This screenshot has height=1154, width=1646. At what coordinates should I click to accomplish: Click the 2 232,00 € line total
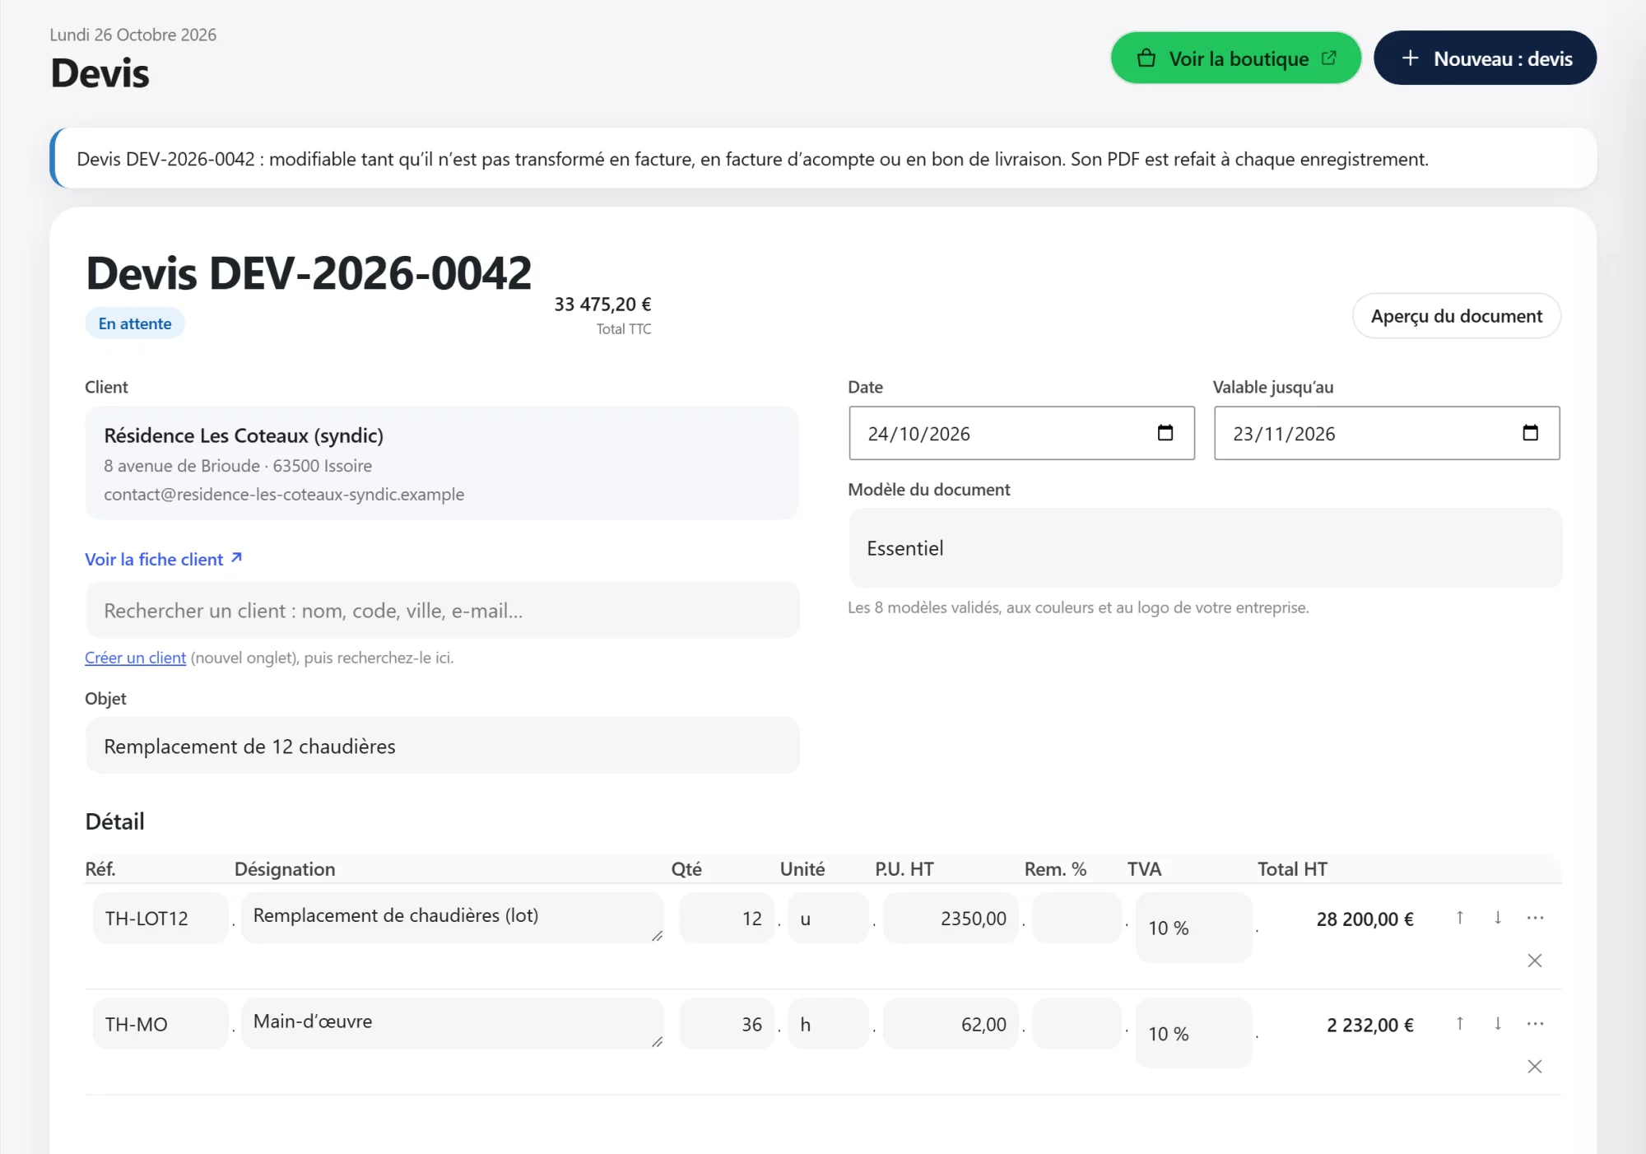click(1369, 1025)
